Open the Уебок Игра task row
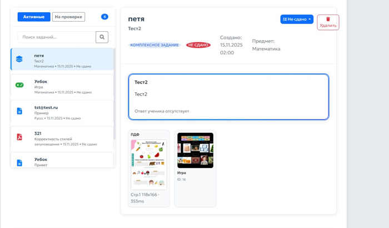The width and height of the screenshot is (389, 228). (x=62, y=85)
